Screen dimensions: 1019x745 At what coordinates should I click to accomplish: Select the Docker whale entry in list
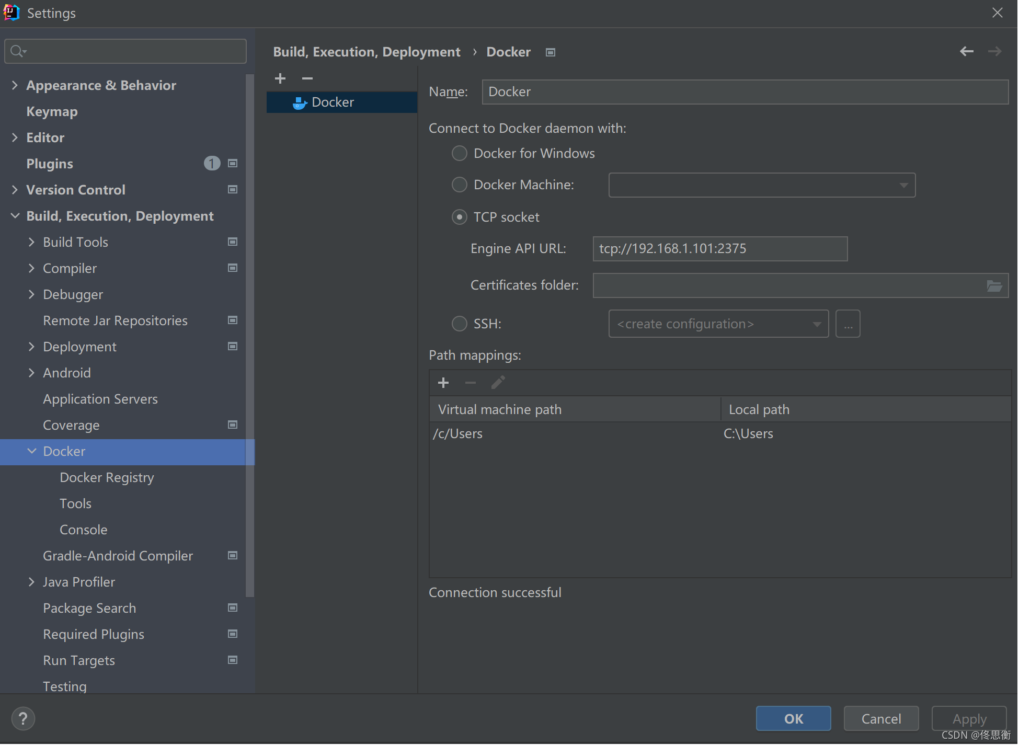[x=342, y=102]
